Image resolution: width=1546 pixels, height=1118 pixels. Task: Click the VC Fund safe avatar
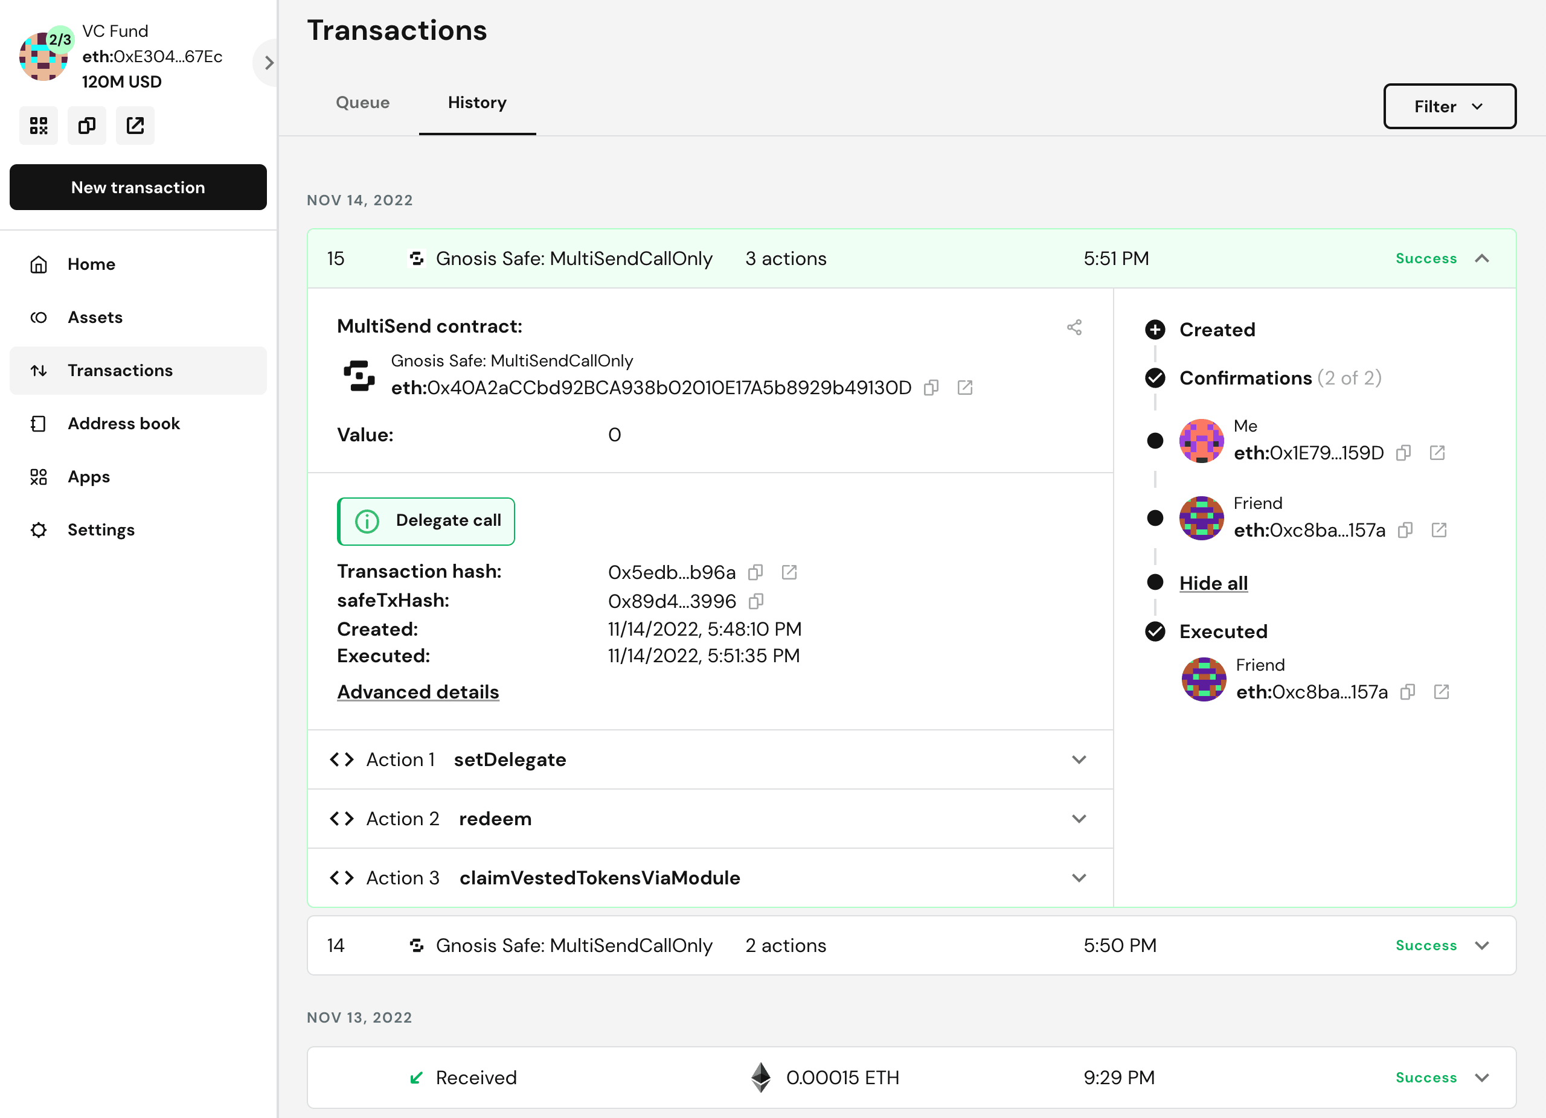pos(43,57)
